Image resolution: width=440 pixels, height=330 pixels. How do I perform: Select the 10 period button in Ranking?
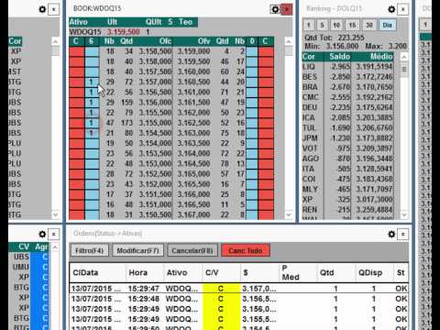tap(336, 25)
